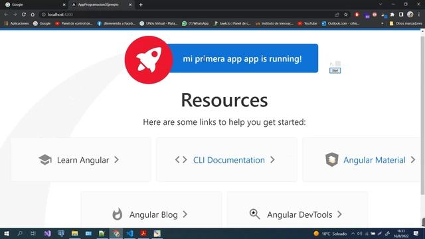
Task: Open the tawk.to panel bookmark
Action: (232, 24)
